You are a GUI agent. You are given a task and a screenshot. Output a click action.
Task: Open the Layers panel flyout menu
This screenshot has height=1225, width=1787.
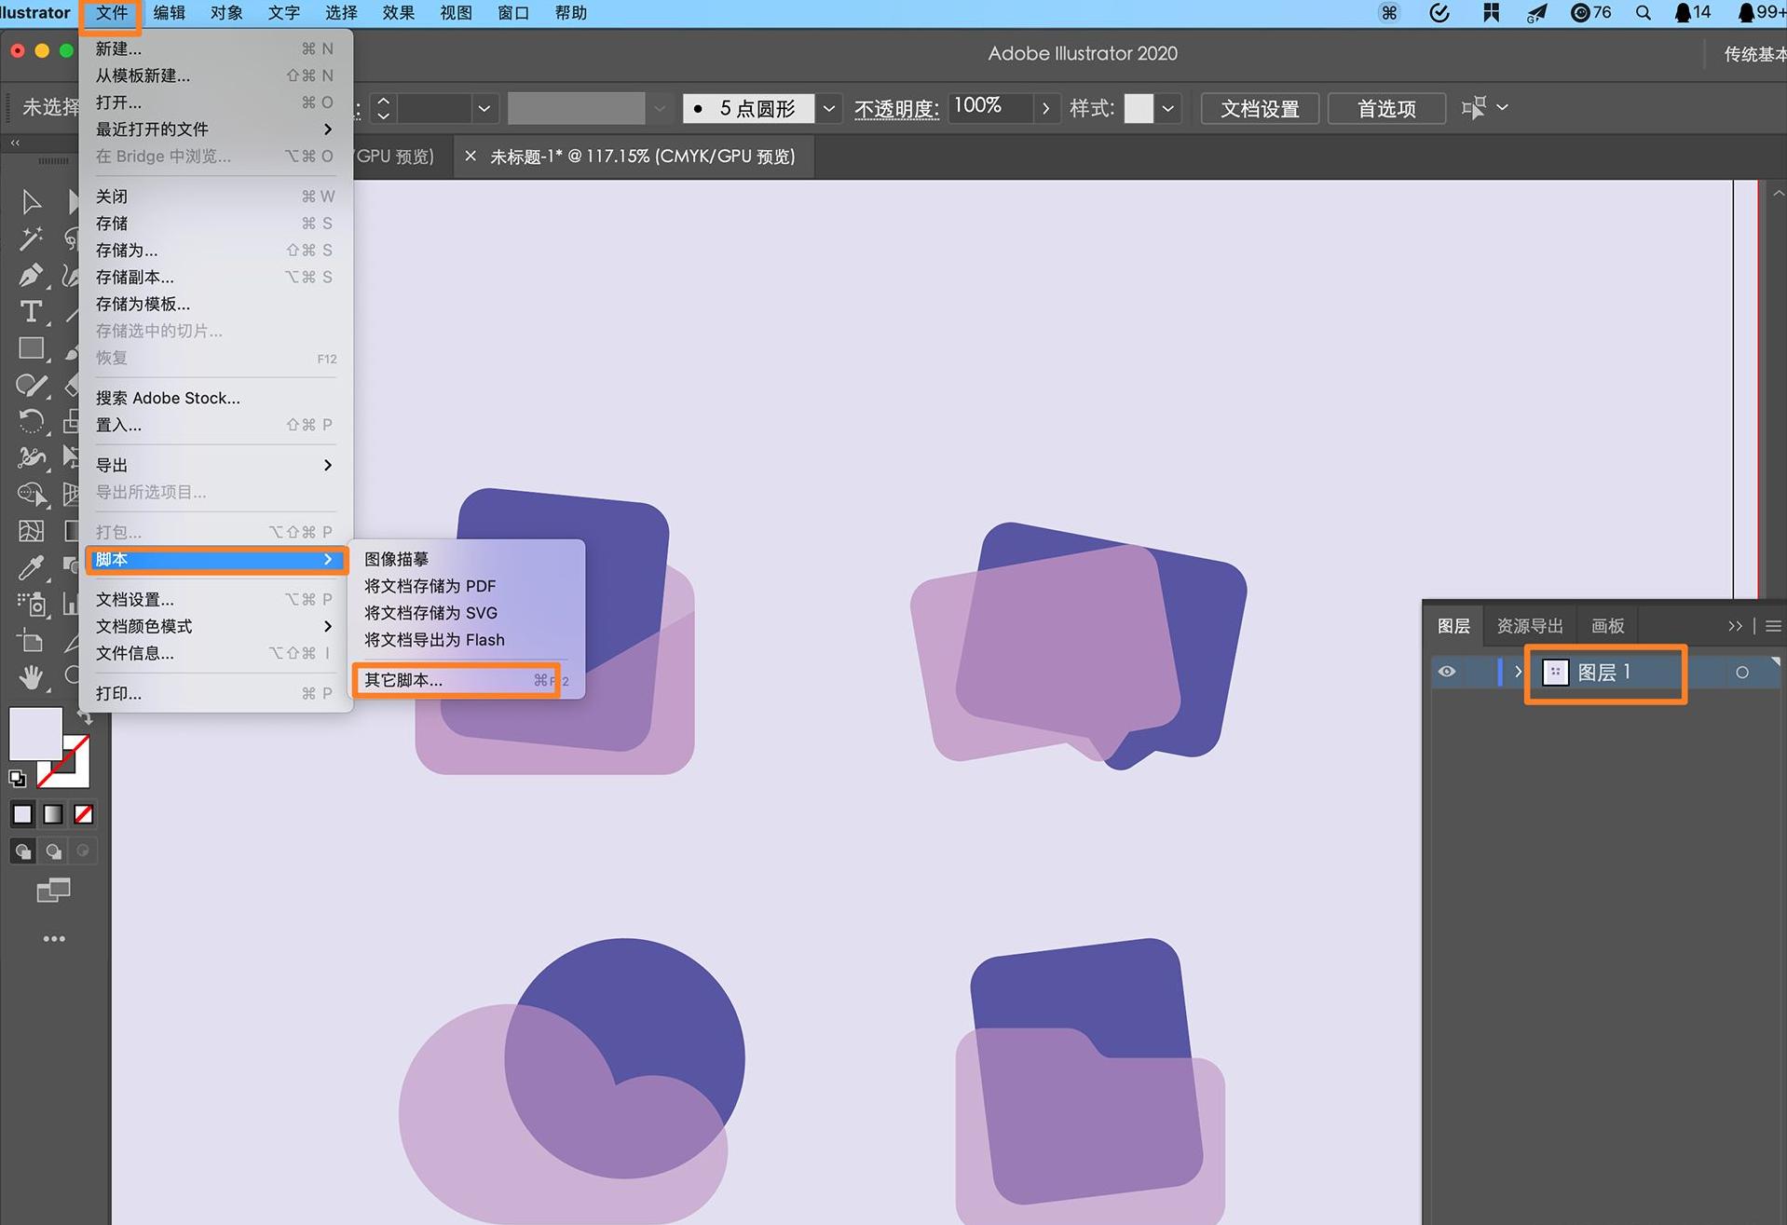pos(1774,625)
